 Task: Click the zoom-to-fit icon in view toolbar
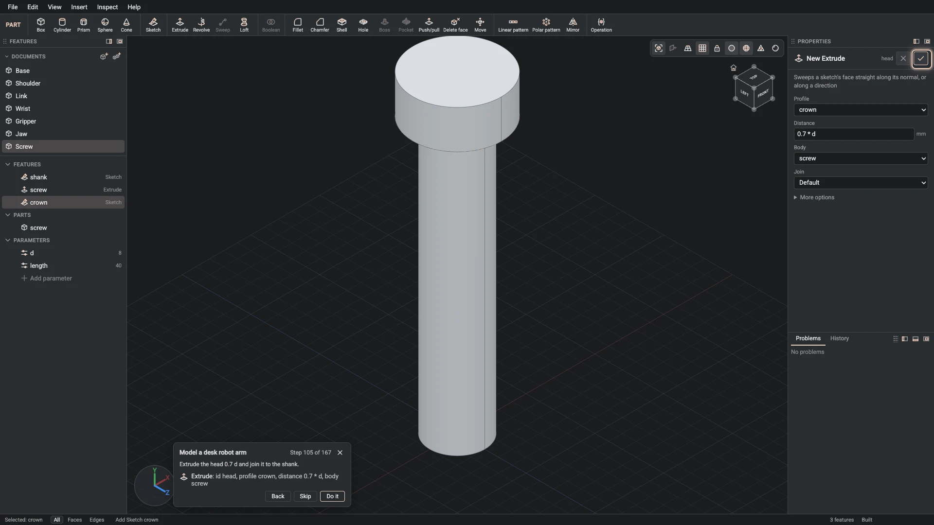coord(659,48)
